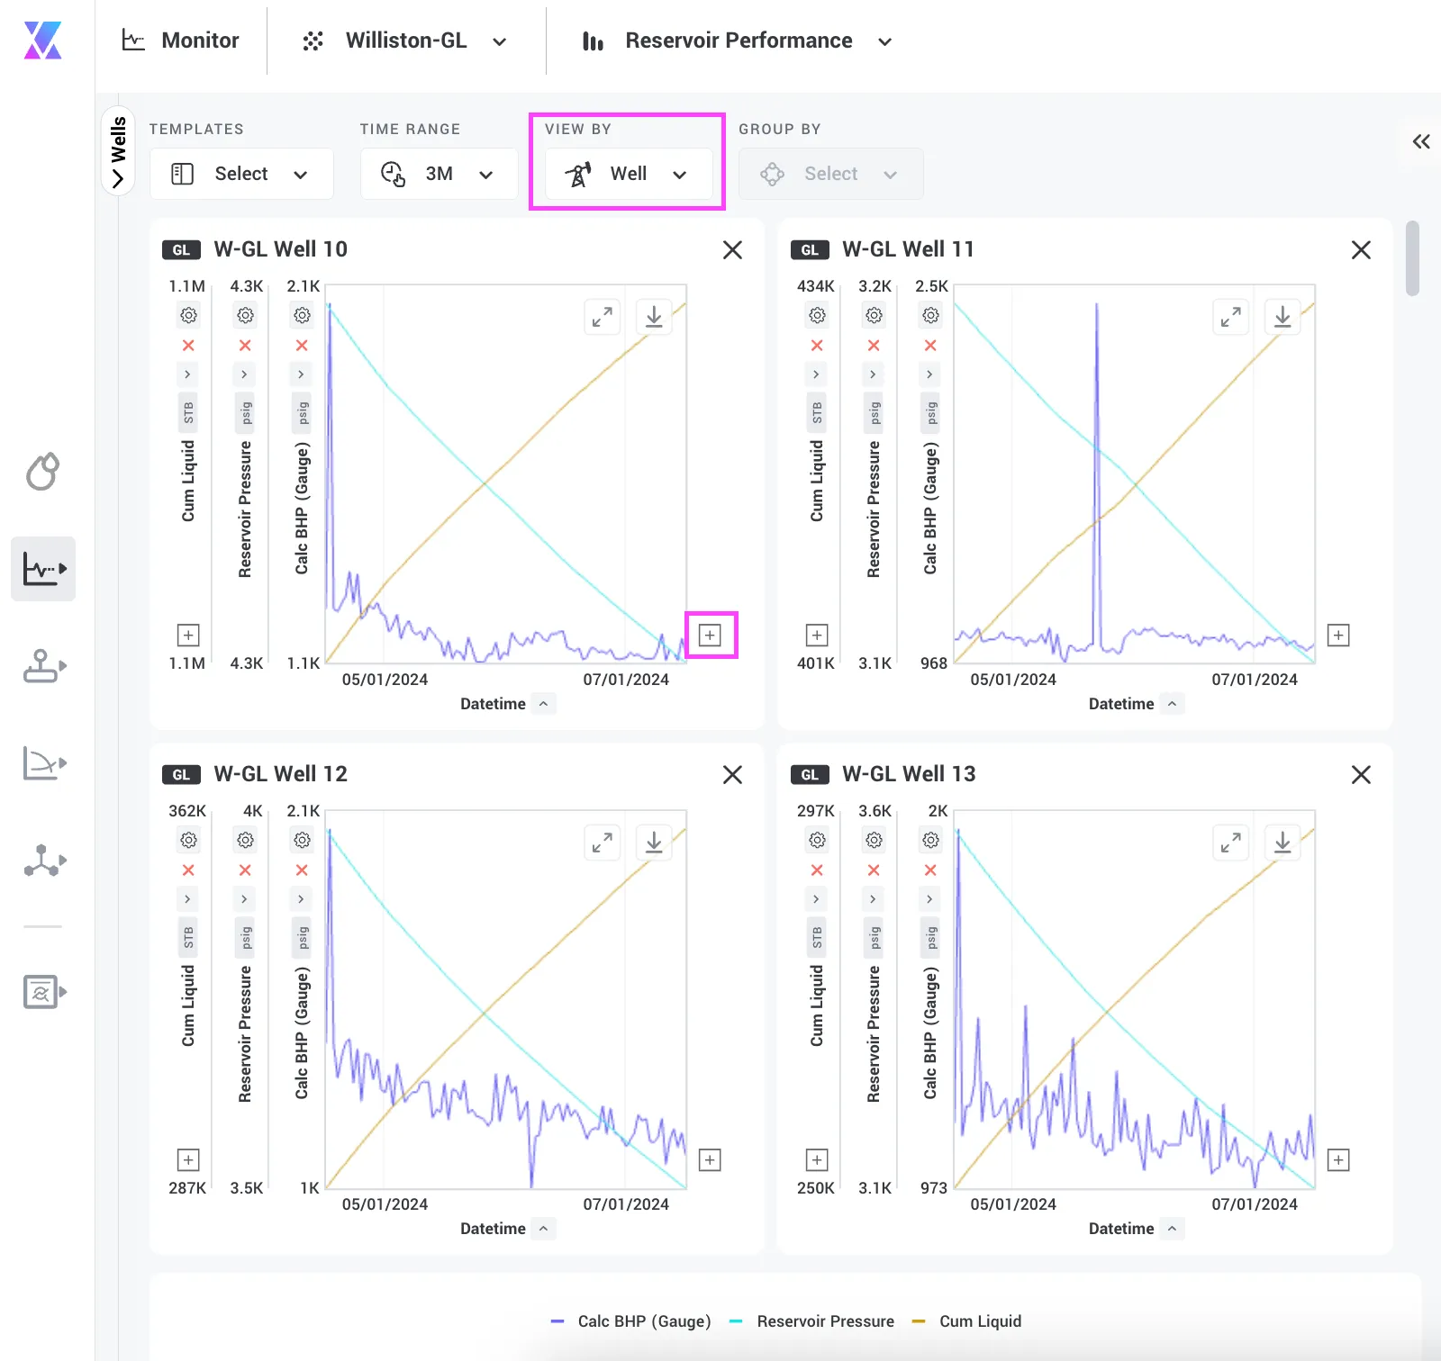The width and height of the screenshot is (1441, 1361).
Task: Download the Well 12 chart
Action: [x=654, y=842]
